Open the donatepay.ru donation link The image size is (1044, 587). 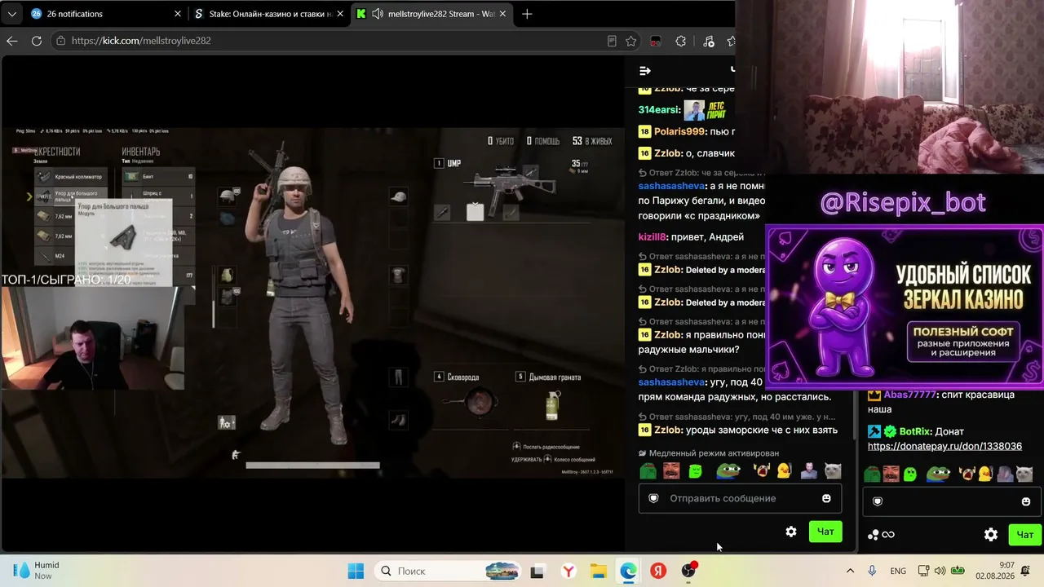944,446
